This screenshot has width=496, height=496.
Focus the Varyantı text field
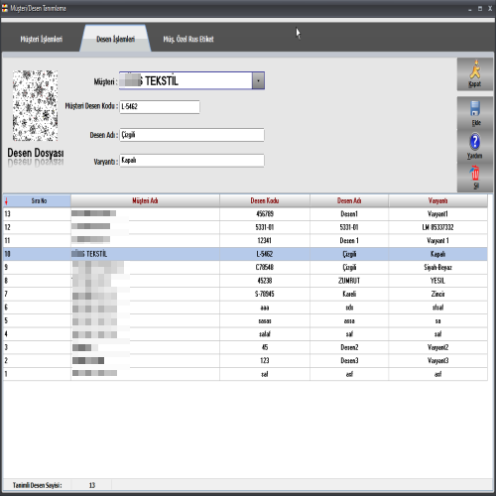(191, 161)
